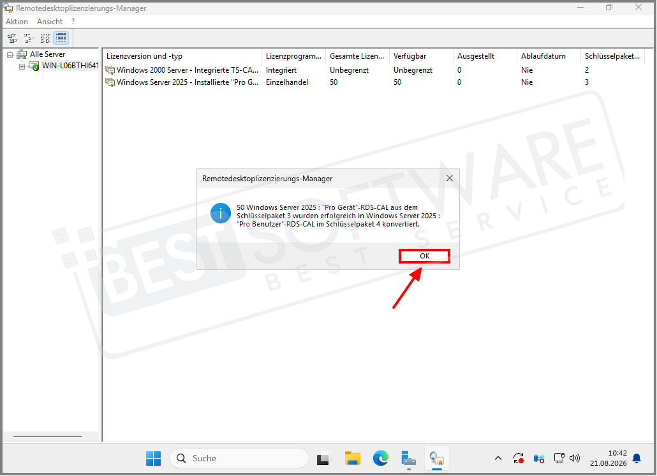Click the Suche taskbar search box
This screenshot has width=657, height=476.
pyautogui.click(x=239, y=458)
